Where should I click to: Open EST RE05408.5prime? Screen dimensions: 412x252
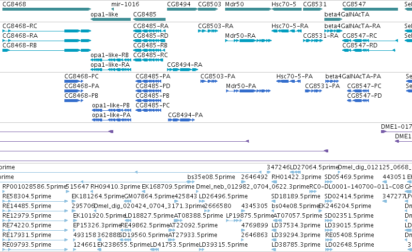point(350,235)
